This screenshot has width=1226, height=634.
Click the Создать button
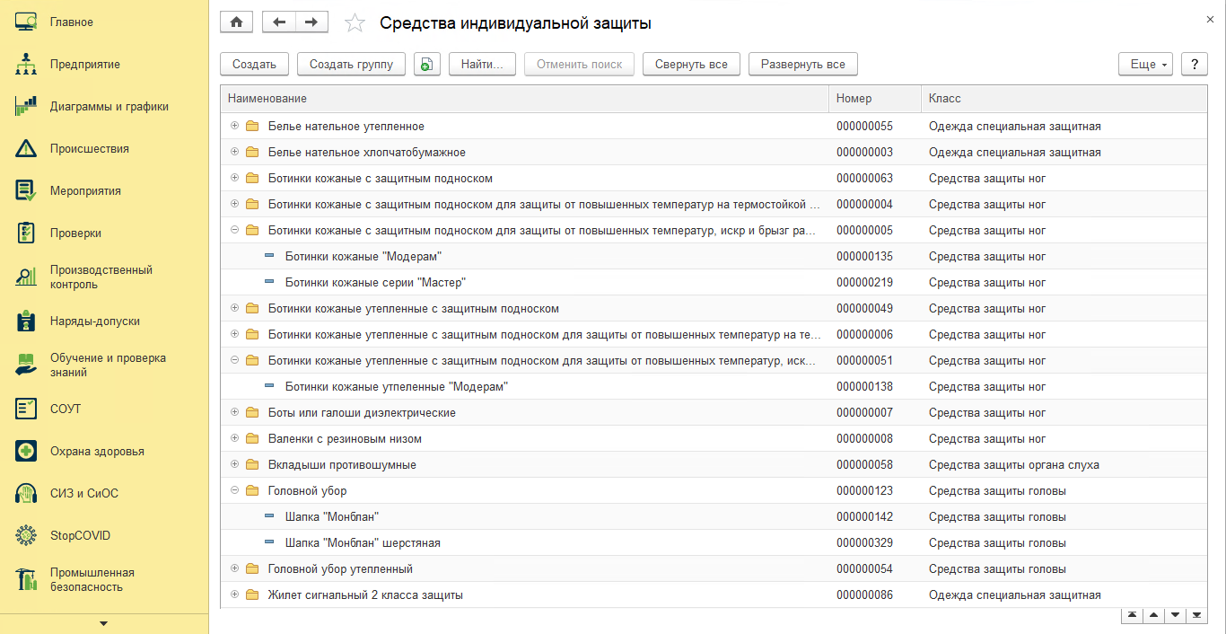(254, 65)
